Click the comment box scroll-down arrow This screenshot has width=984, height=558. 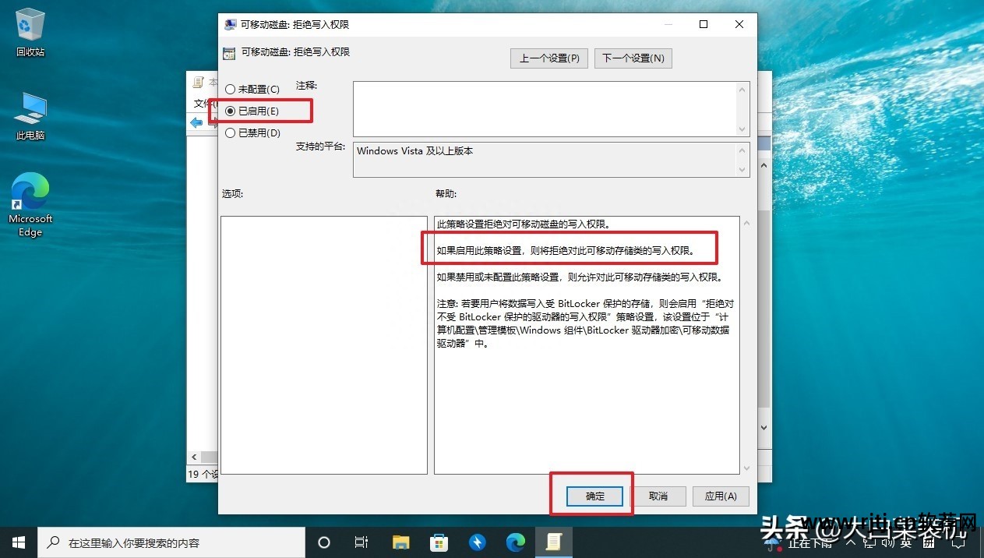(742, 129)
